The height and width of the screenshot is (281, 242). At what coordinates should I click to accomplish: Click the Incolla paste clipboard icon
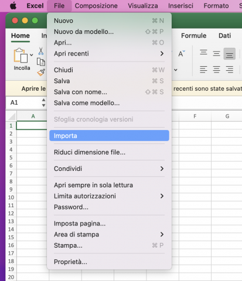[21, 56]
